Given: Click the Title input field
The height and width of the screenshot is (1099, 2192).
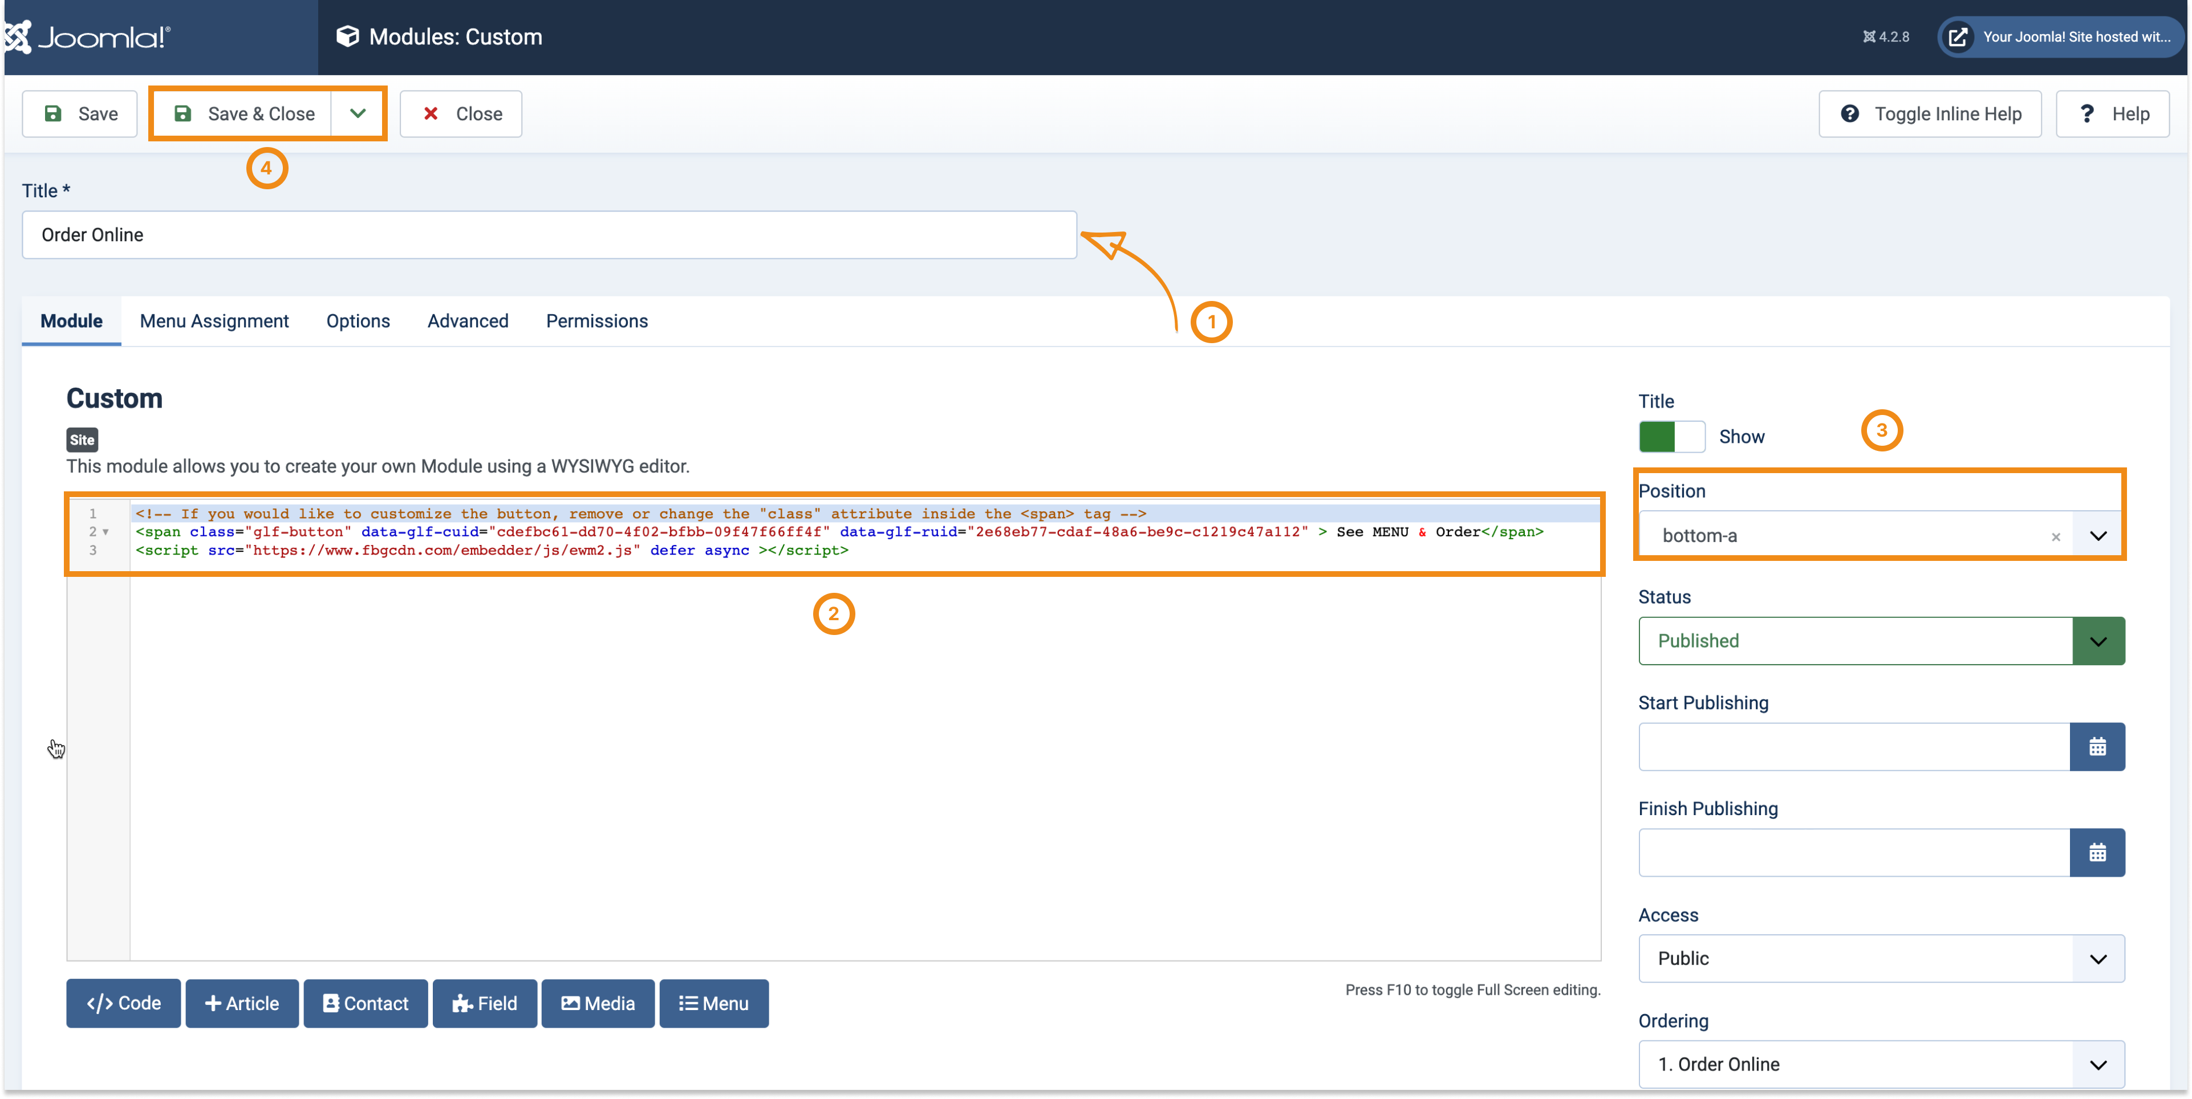Looking at the screenshot, I should [550, 235].
